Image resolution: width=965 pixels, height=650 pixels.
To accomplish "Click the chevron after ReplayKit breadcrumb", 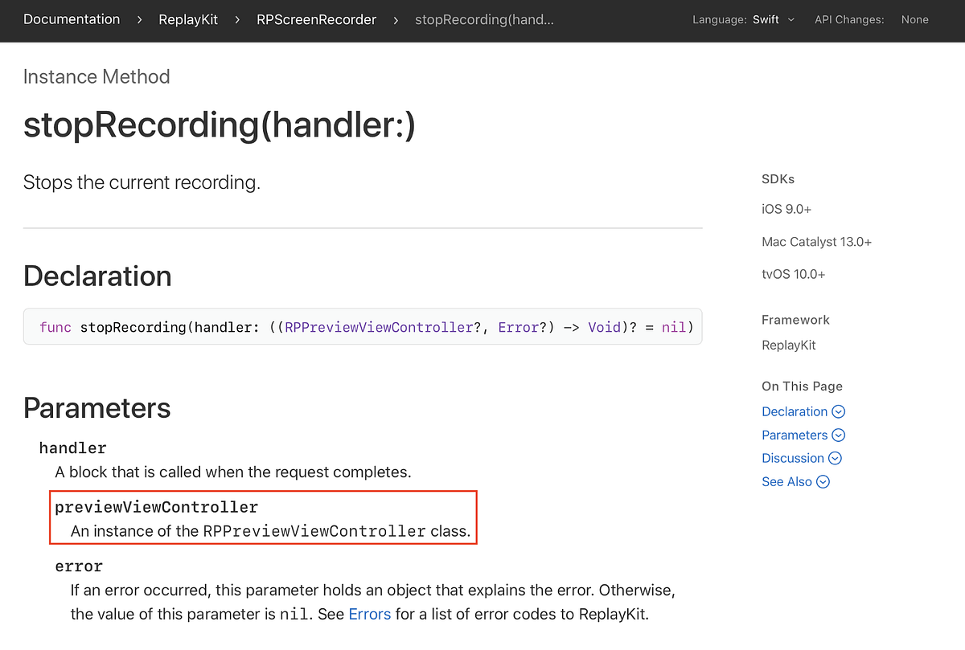I will tap(237, 20).
